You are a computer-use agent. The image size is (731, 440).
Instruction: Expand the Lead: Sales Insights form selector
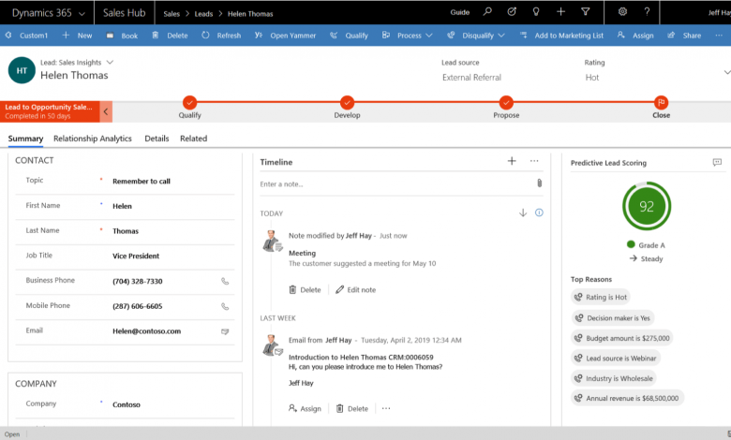(110, 62)
